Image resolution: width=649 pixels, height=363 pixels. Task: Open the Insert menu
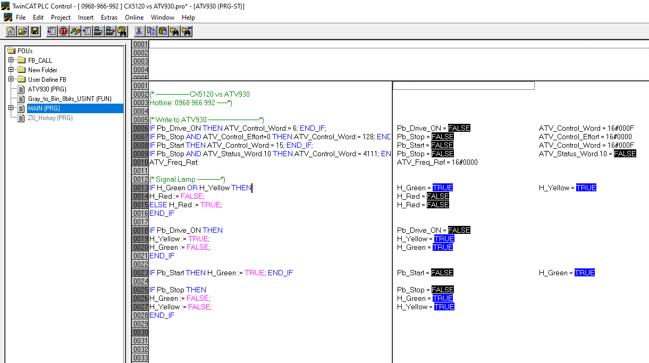point(86,17)
